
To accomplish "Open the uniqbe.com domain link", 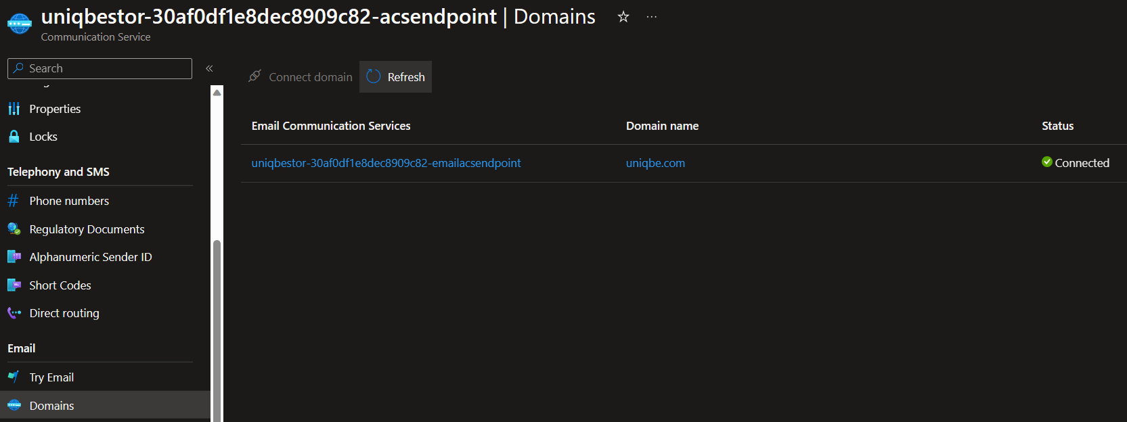I will (655, 163).
